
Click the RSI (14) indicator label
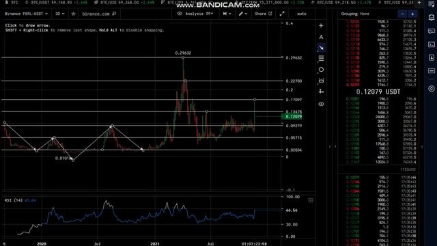pos(14,200)
